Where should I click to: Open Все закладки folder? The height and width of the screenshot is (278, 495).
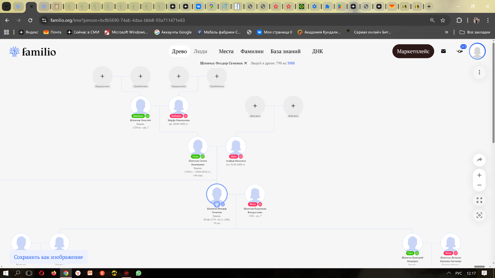point(475,32)
